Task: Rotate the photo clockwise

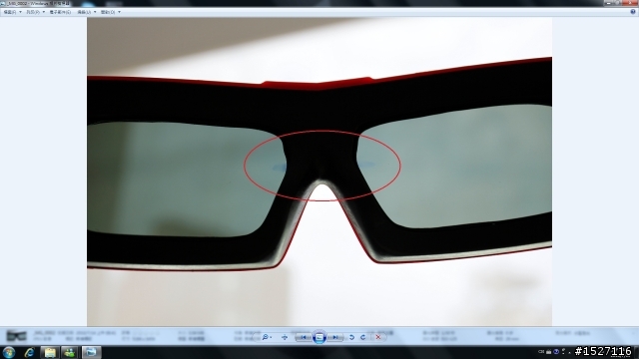Action: [363, 337]
